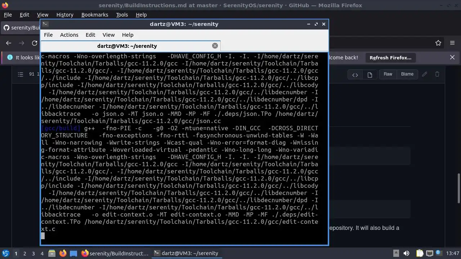
Task: Open volume control tray icon
Action: 406,253
